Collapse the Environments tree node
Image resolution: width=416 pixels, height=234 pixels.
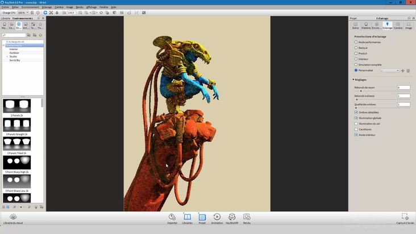click(x=4, y=45)
